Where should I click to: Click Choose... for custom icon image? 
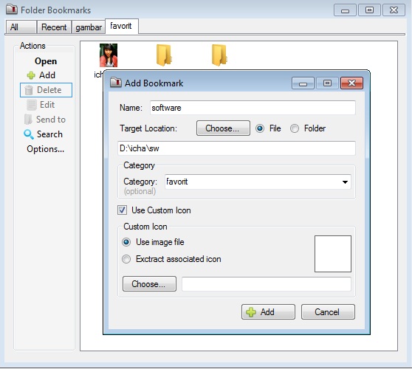pyautogui.click(x=149, y=283)
